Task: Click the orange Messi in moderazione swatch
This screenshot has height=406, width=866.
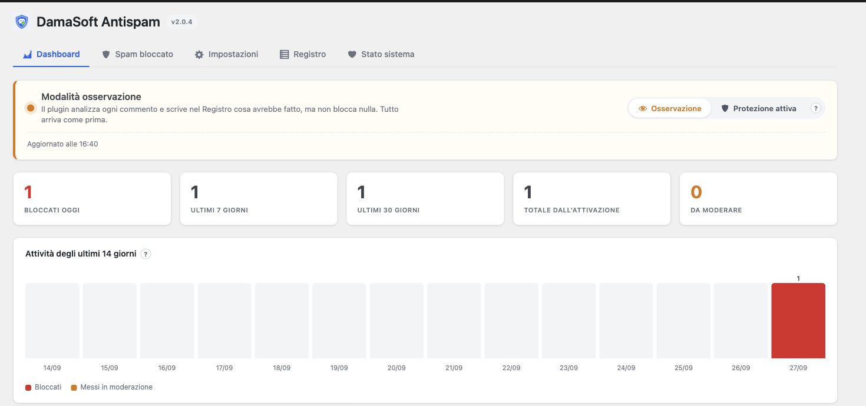Action: pyautogui.click(x=74, y=388)
